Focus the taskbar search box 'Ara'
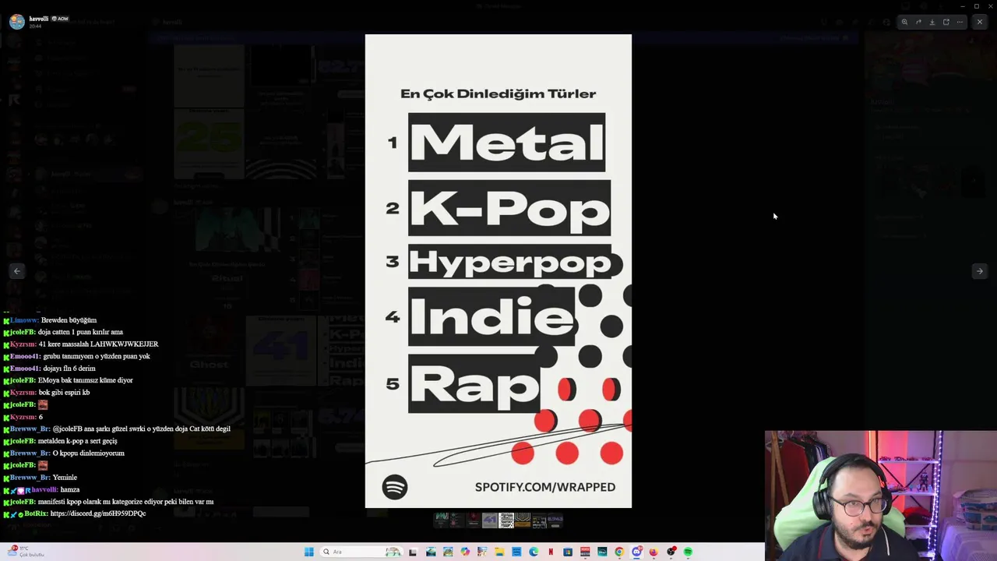This screenshot has width=997, height=561. 361,552
